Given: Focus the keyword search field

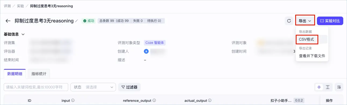Looking at the screenshot, I should [x=36, y=87].
